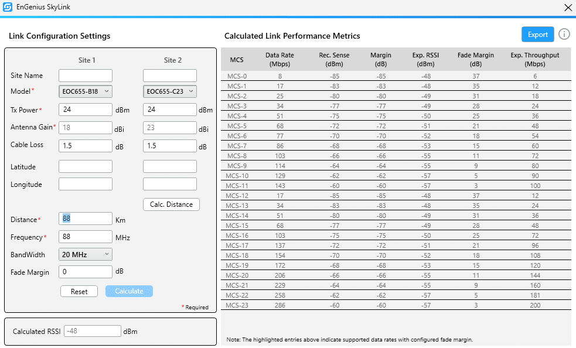Image resolution: width=576 pixels, height=348 pixels.
Task: Select the MCS-17 row label
Action: click(x=237, y=245)
